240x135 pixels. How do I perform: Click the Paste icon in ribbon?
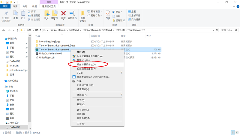click(x=23, y=13)
